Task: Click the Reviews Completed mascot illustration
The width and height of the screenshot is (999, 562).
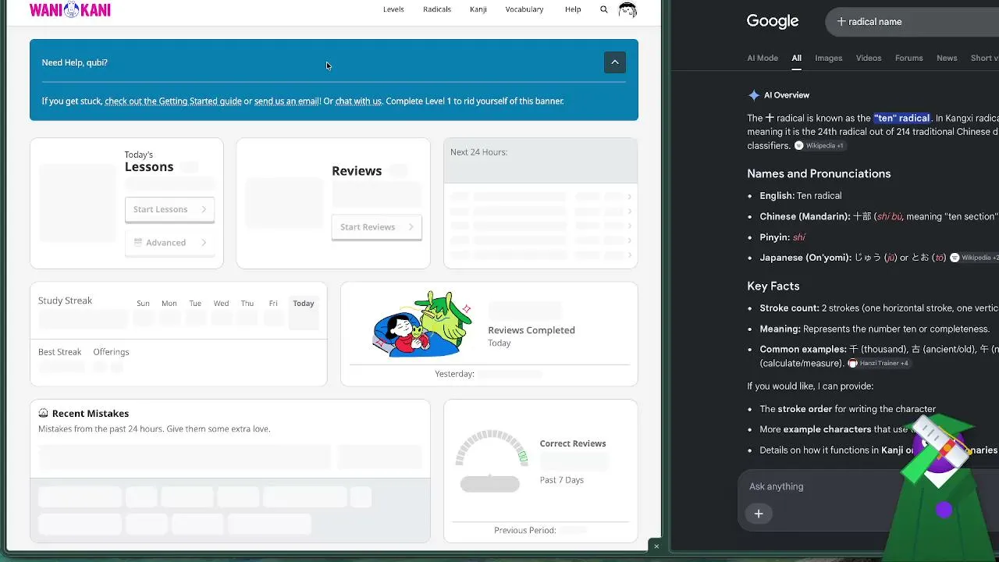Action: [422, 325]
